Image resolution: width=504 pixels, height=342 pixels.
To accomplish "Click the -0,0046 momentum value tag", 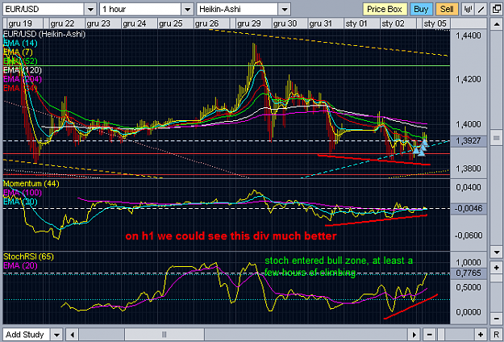I will (x=468, y=209).
